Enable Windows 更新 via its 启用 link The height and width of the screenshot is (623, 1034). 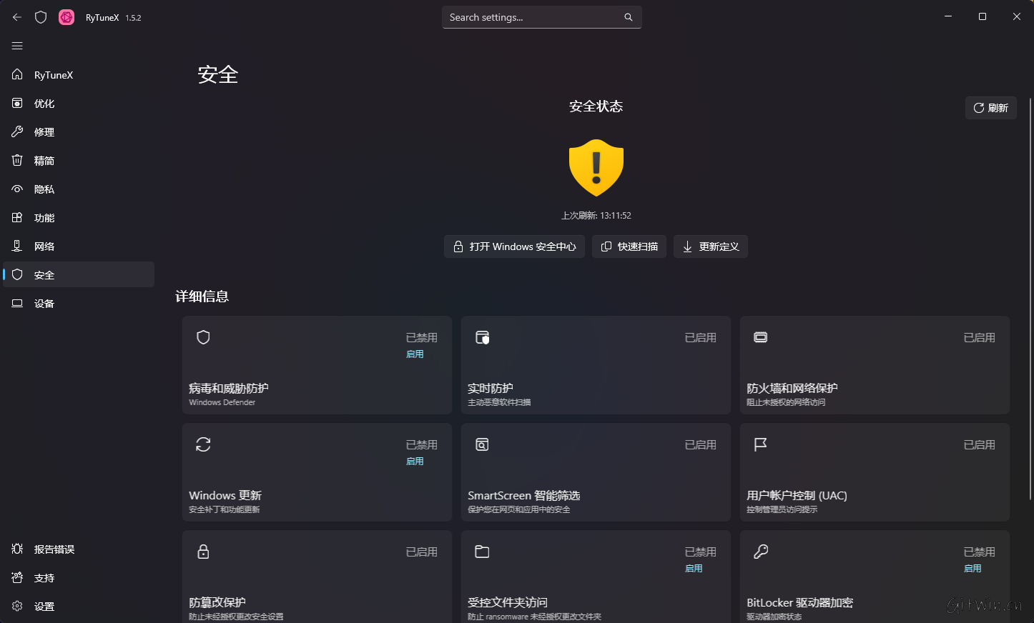pyautogui.click(x=415, y=462)
